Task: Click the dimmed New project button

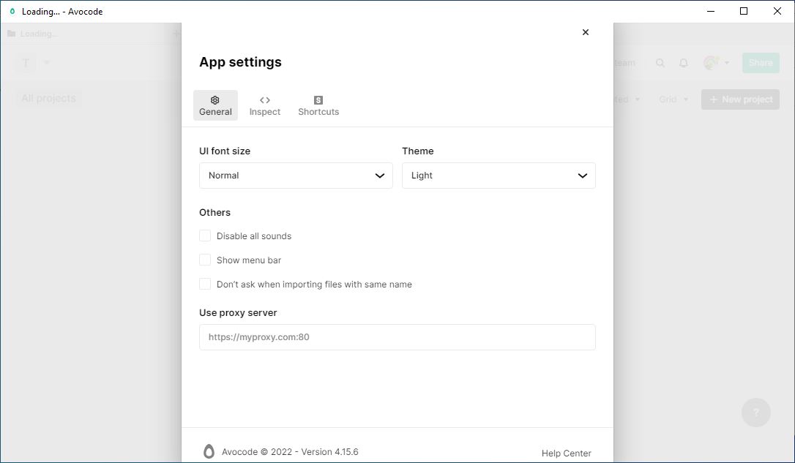Action: (x=740, y=99)
